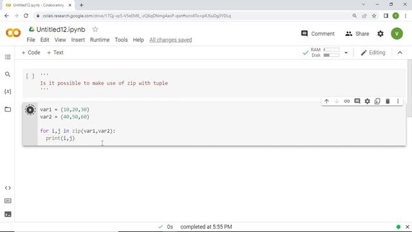Image resolution: width=412 pixels, height=232 pixels.
Task: Open browser zoom magnifier icon
Action: click(355, 15)
